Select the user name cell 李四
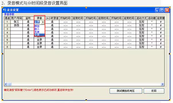The width and height of the screenshot is (173, 103). click(x=16, y=25)
